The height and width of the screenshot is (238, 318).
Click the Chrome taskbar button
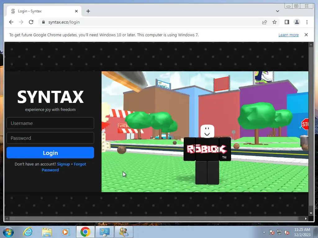[x=85, y=232]
